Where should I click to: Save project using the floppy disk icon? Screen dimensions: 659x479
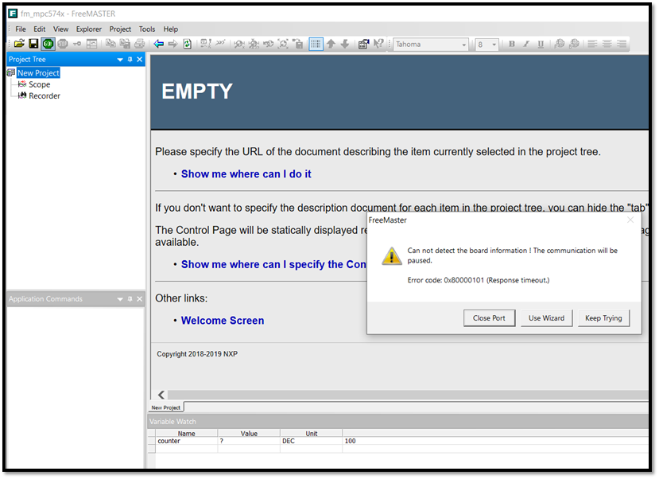point(33,44)
